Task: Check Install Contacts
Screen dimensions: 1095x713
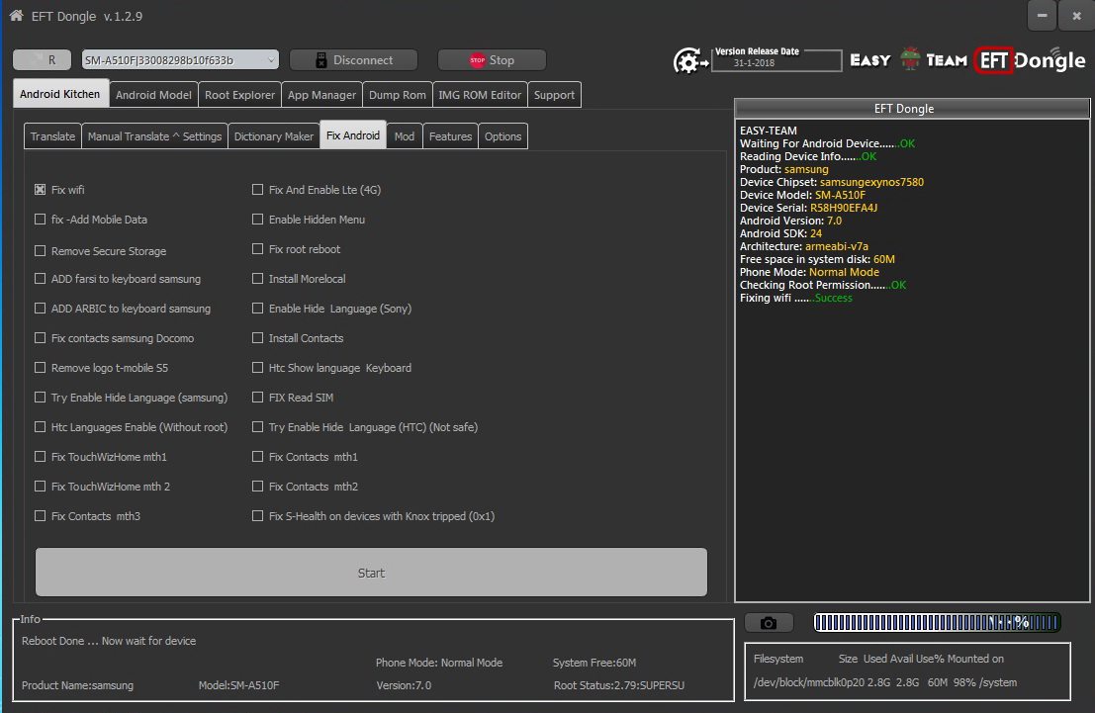Action: pos(258,338)
